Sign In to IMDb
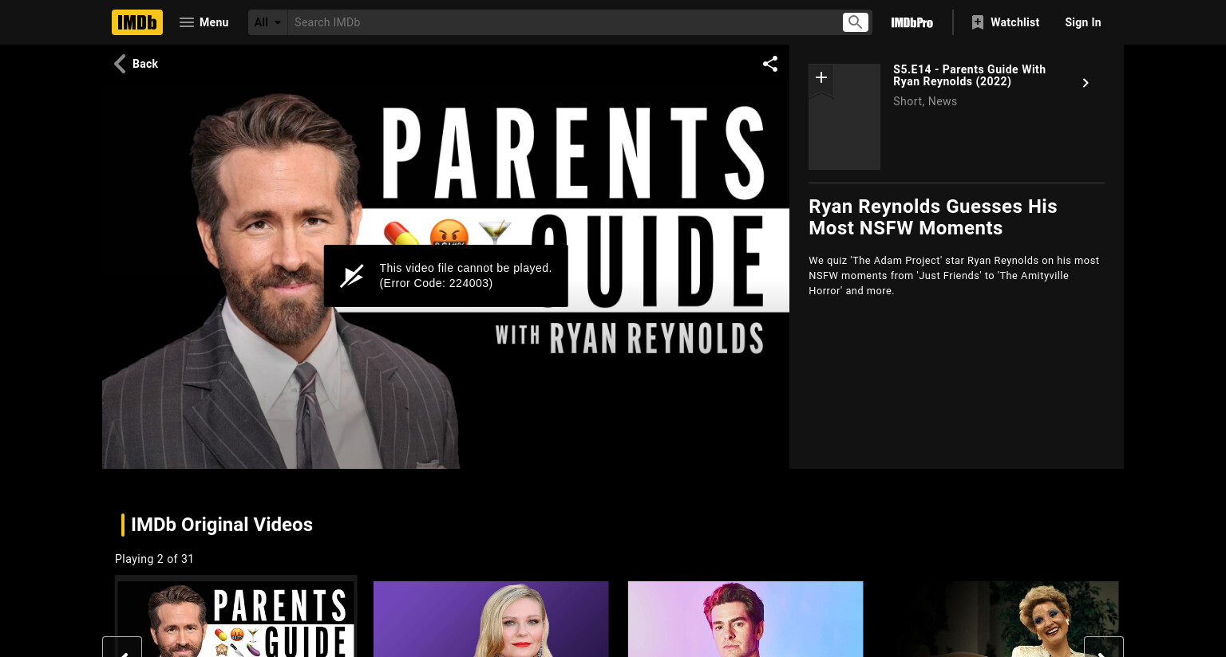1226x657 pixels. (1083, 22)
